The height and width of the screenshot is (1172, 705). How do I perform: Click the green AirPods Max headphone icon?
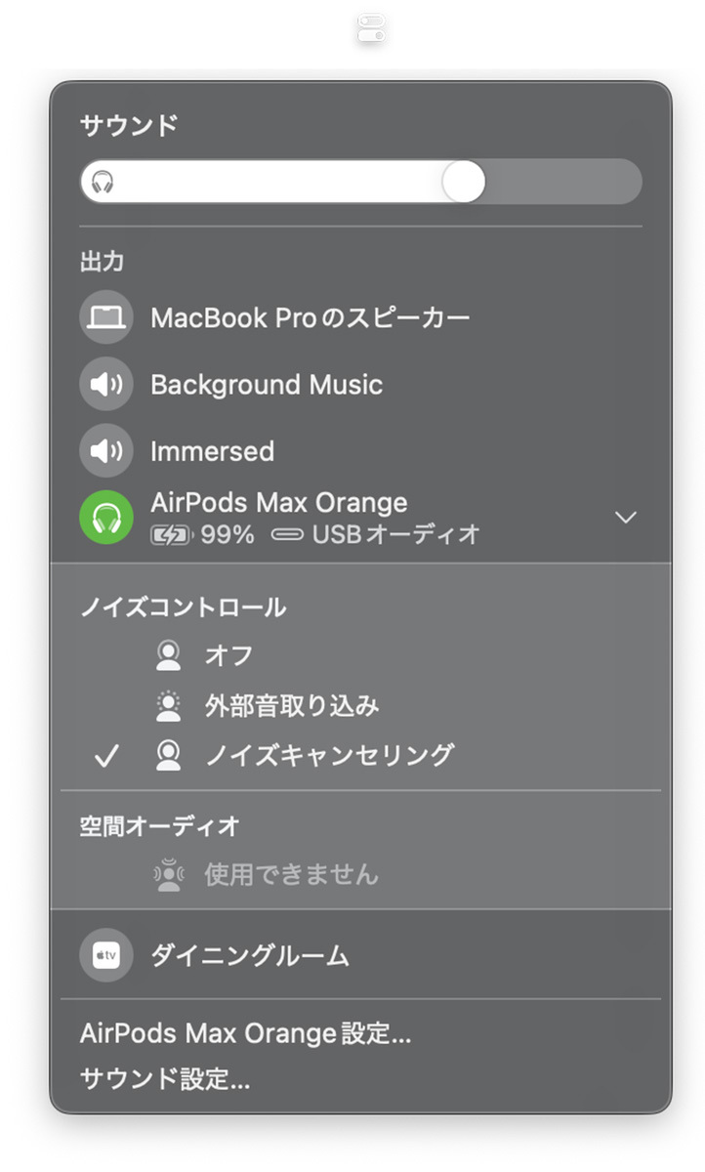click(105, 517)
